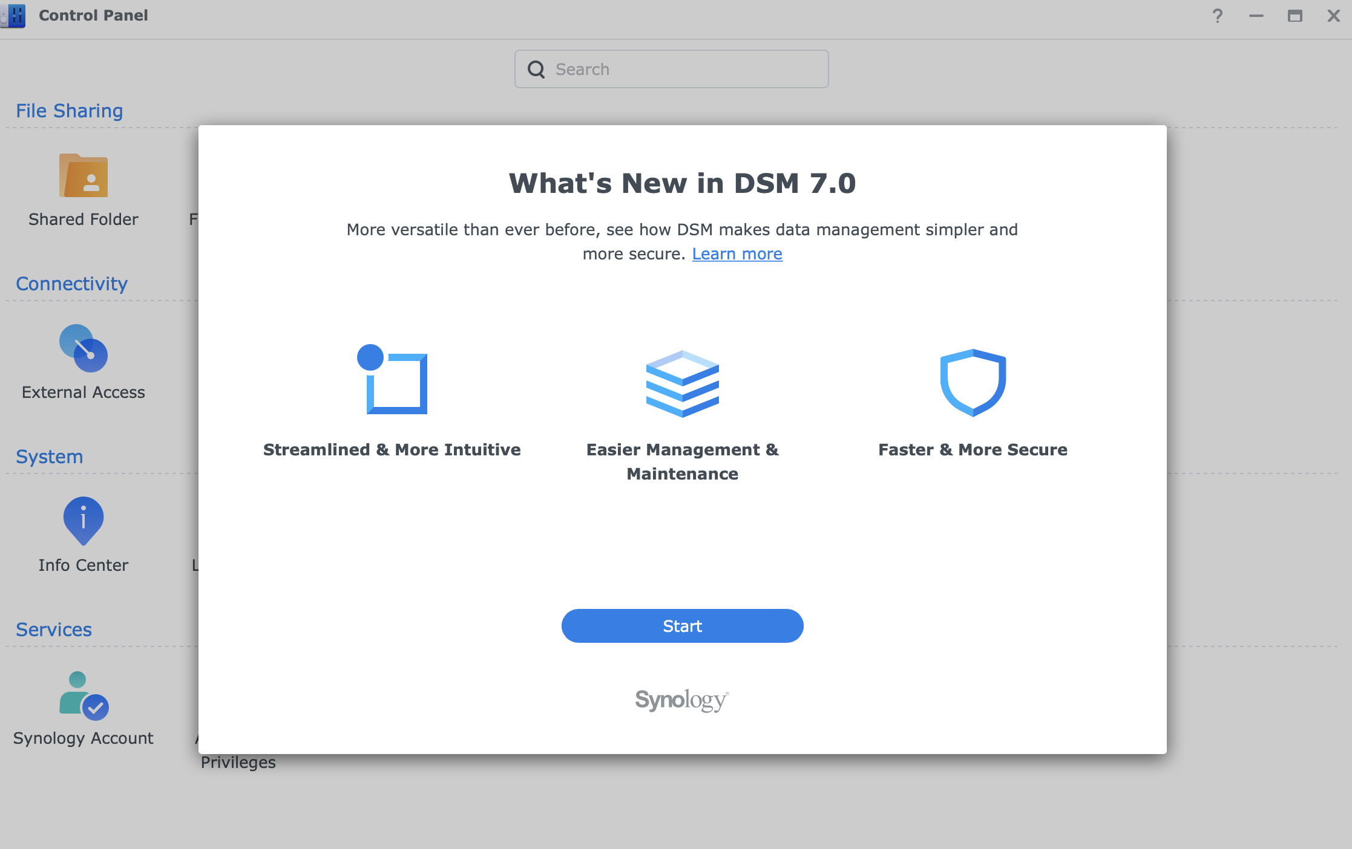Image resolution: width=1352 pixels, height=849 pixels.
Task: Click the Privileges label behind dialog
Action: coord(238,763)
